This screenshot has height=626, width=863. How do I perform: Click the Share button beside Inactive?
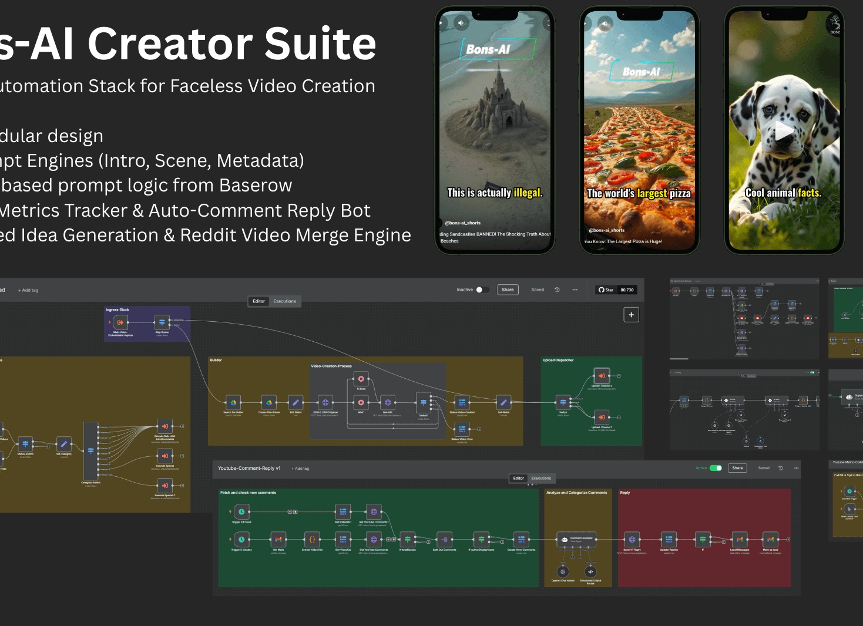click(508, 290)
